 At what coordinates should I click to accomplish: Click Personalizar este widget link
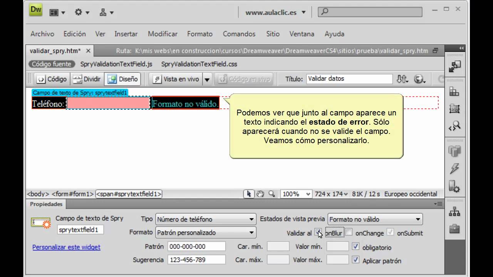(66, 247)
